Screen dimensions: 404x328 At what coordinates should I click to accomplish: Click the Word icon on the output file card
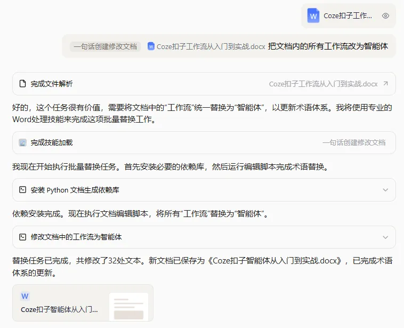[x=25, y=296]
